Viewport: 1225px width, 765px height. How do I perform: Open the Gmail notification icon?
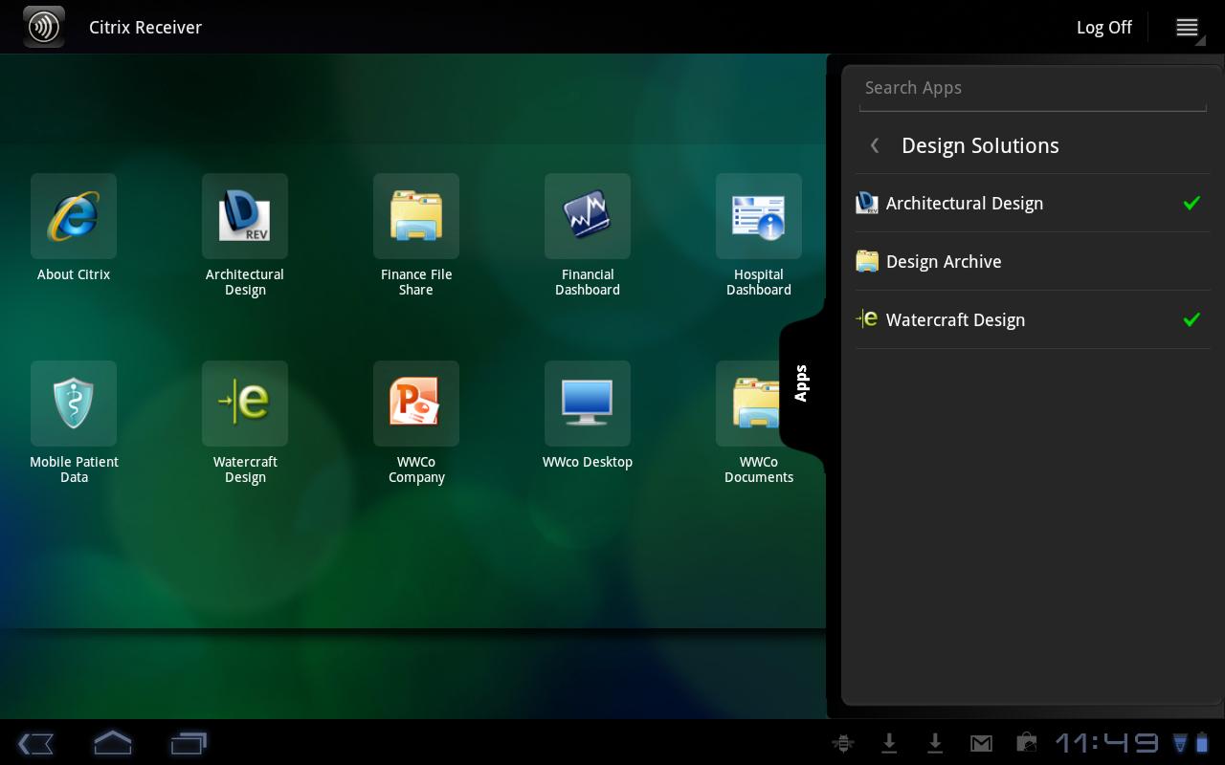[981, 743]
